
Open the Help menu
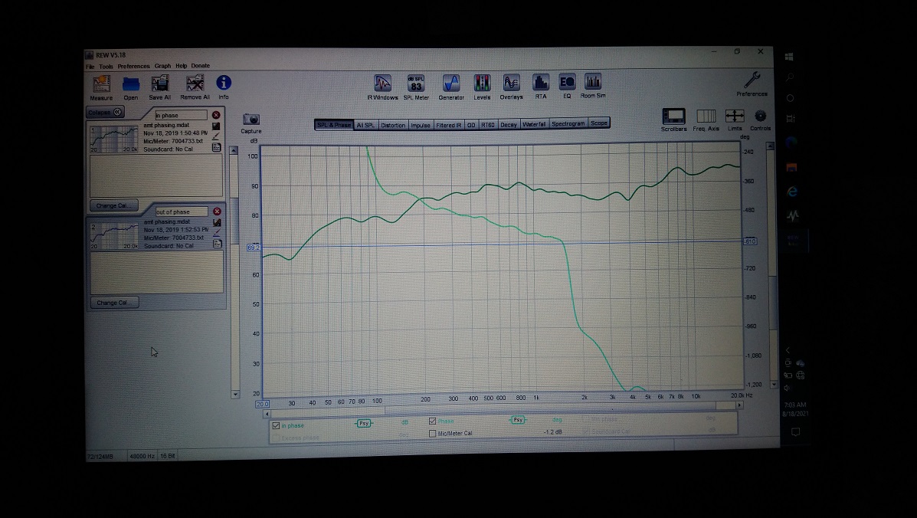(182, 65)
